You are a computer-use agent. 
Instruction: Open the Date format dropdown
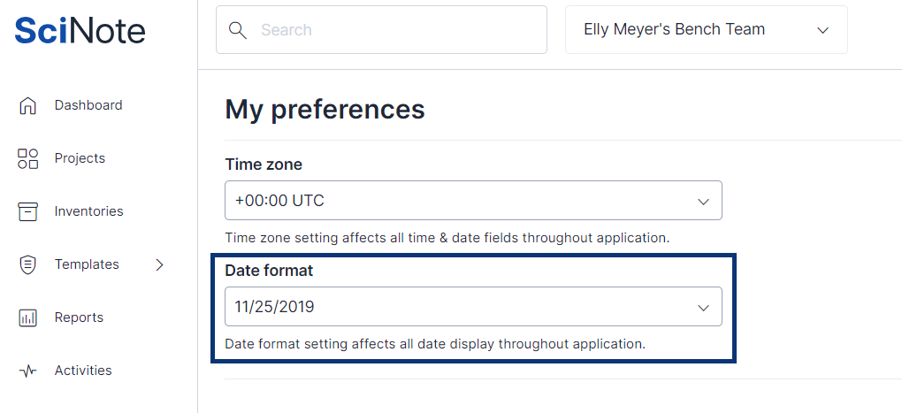473,307
